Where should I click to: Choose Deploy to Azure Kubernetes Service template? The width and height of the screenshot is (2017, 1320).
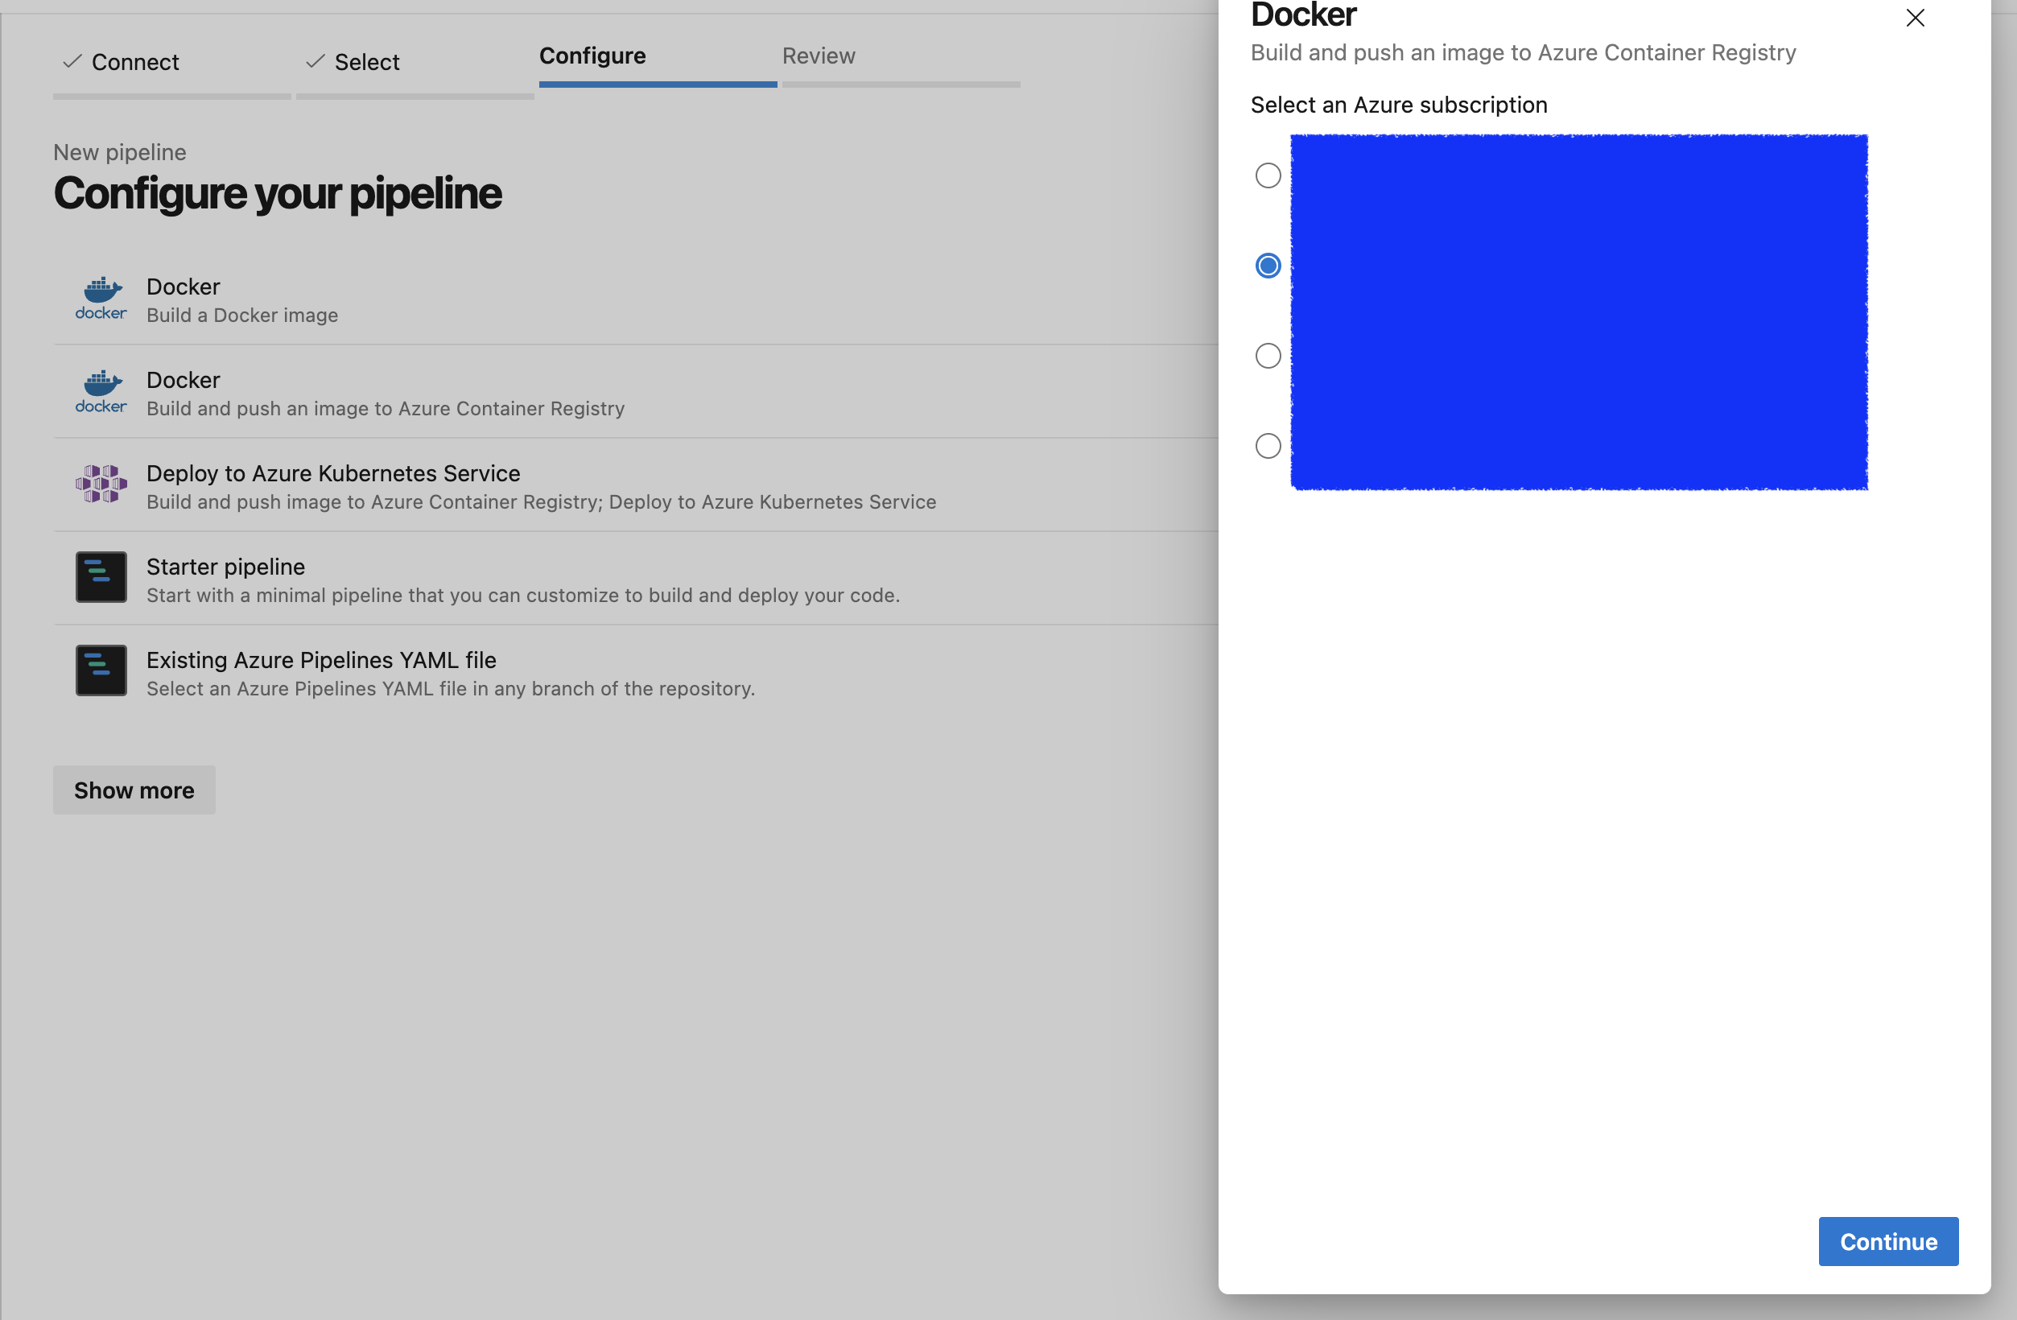point(333,472)
